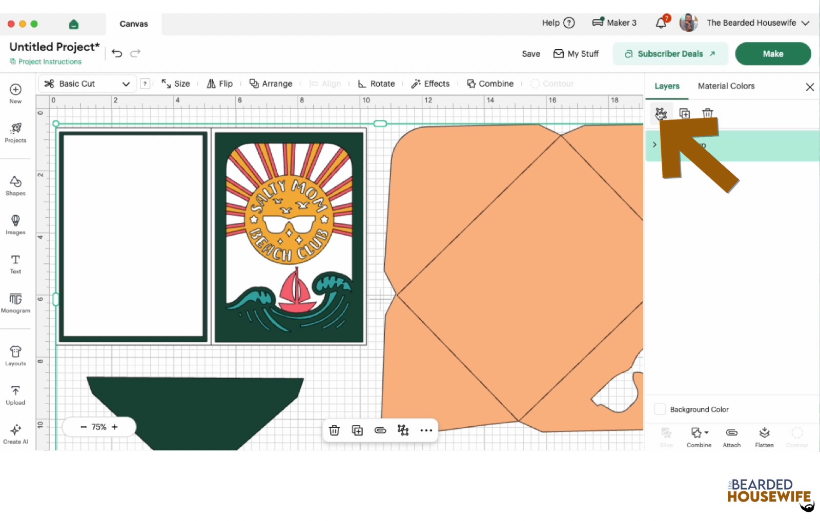Click the Untitled Project title

[54, 47]
